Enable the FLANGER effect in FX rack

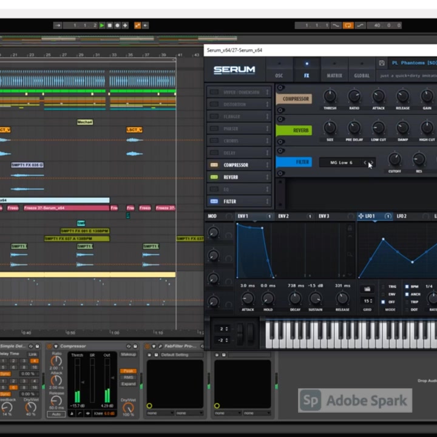[214, 116]
